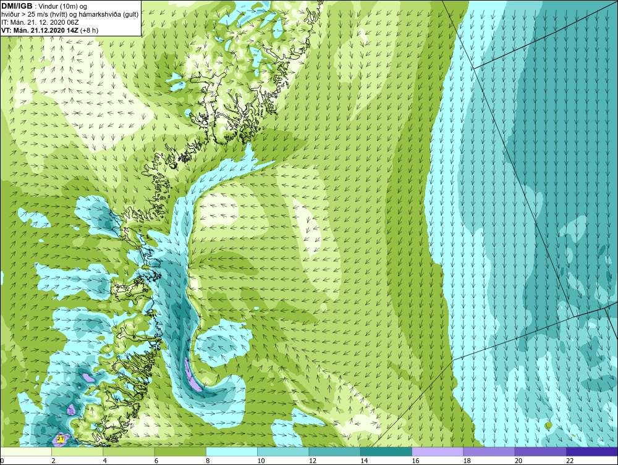
Task: Click the green 4–6 m/s legend swatch
Action: click(129, 451)
